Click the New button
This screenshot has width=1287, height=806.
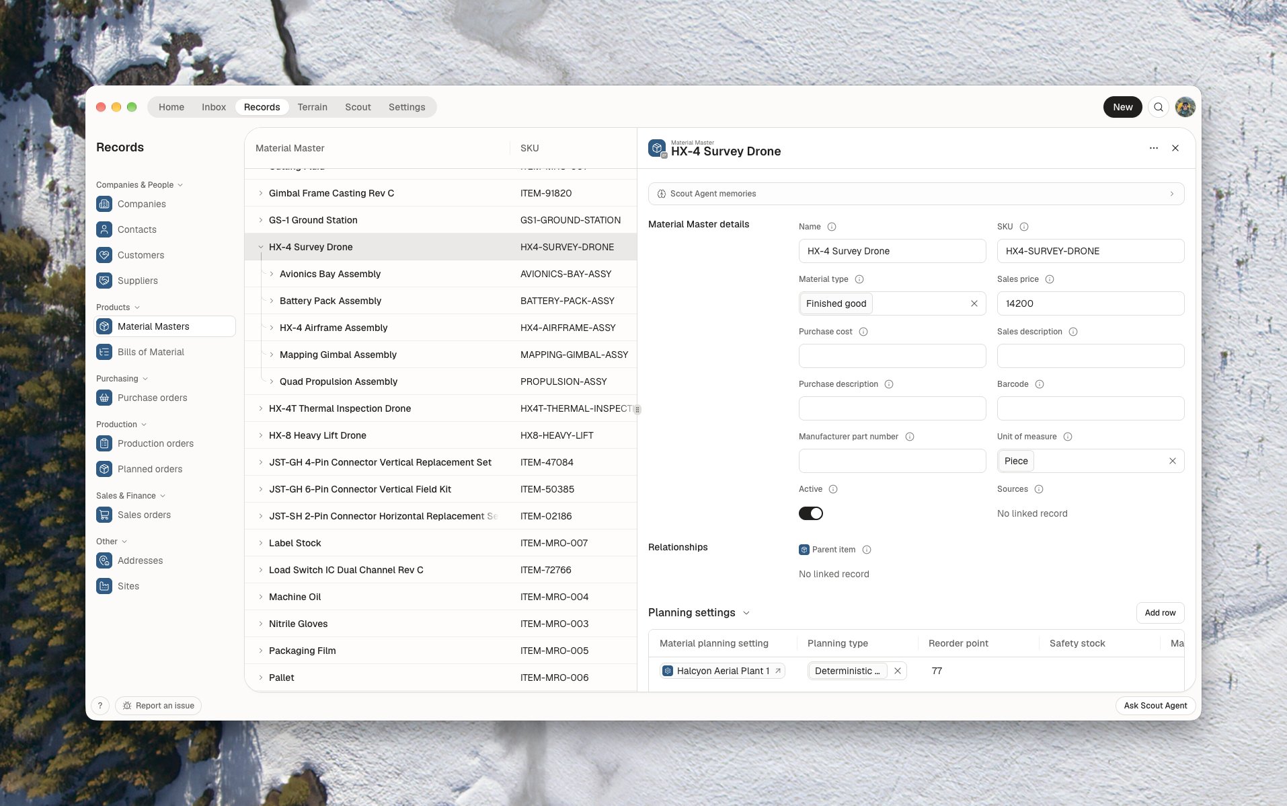pos(1123,107)
